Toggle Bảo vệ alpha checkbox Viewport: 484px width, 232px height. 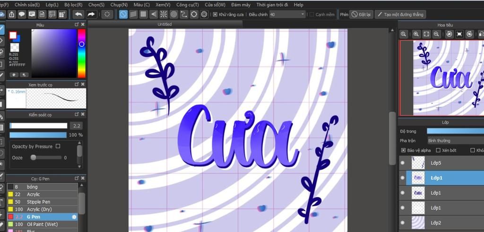point(403,150)
